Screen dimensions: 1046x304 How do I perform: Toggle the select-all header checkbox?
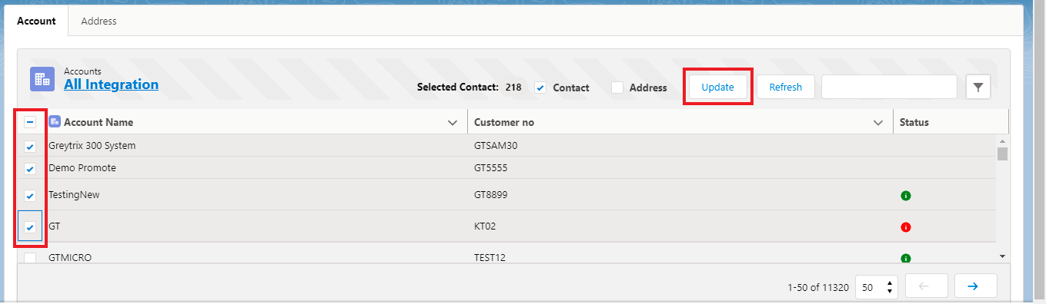pyautogui.click(x=30, y=122)
